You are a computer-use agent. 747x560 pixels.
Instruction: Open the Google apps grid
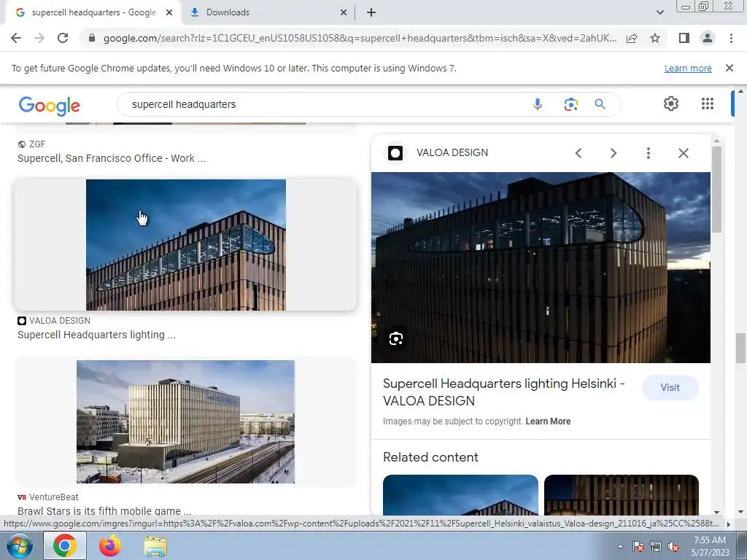[708, 104]
